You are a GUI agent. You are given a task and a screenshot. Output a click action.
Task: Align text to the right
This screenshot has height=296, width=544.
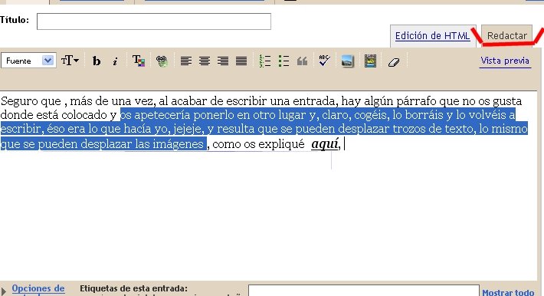223,61
